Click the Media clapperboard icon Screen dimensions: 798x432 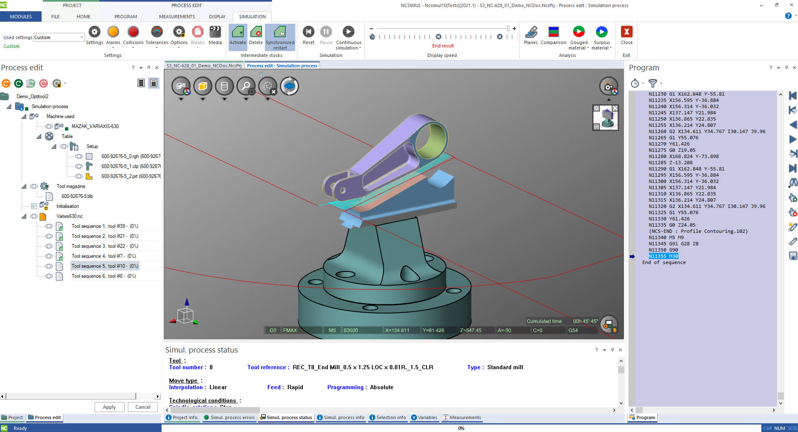(215, 32)
